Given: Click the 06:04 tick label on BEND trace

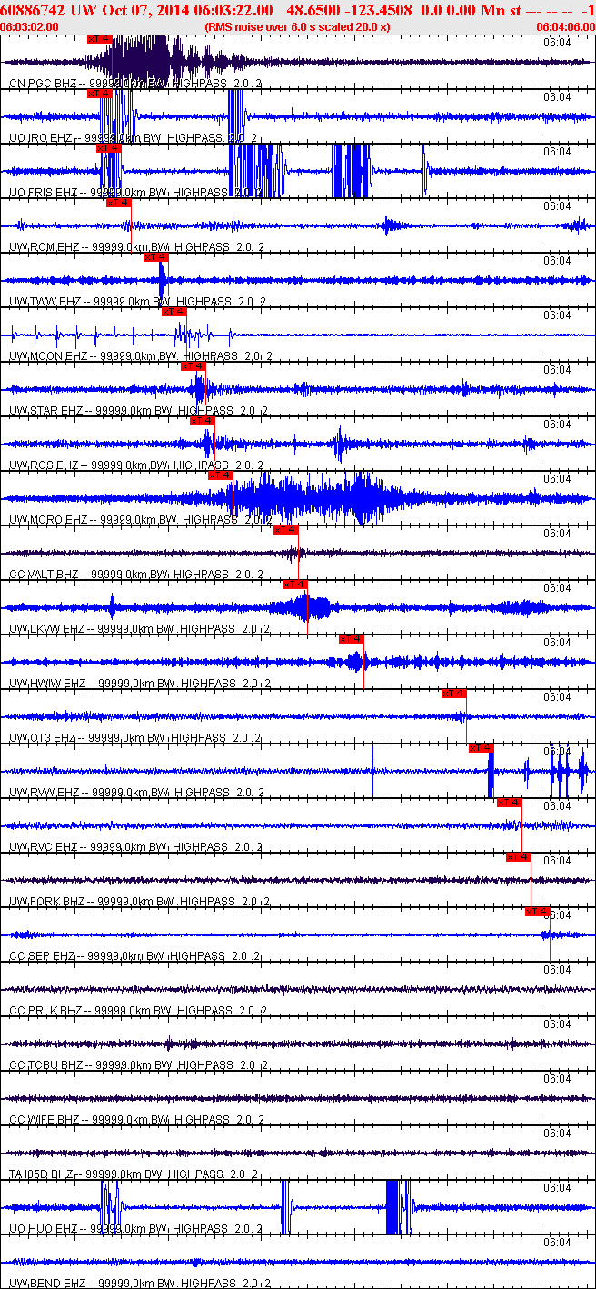Looking at the screenshot, I should [556, 1242].
